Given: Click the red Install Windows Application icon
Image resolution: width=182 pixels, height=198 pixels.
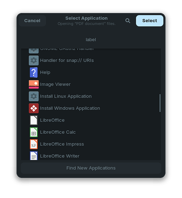Looking at the screenshot, I should pos(34,108).
